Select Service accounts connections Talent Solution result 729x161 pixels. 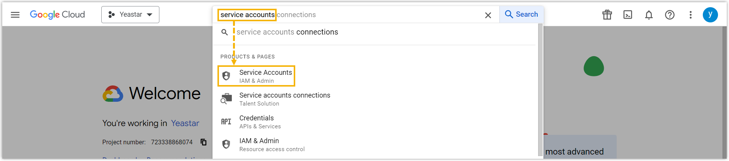(x=284, y=99)
